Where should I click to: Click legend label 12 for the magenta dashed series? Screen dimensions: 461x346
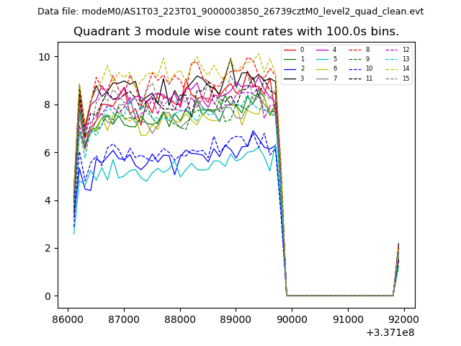[x=406, y=50]
